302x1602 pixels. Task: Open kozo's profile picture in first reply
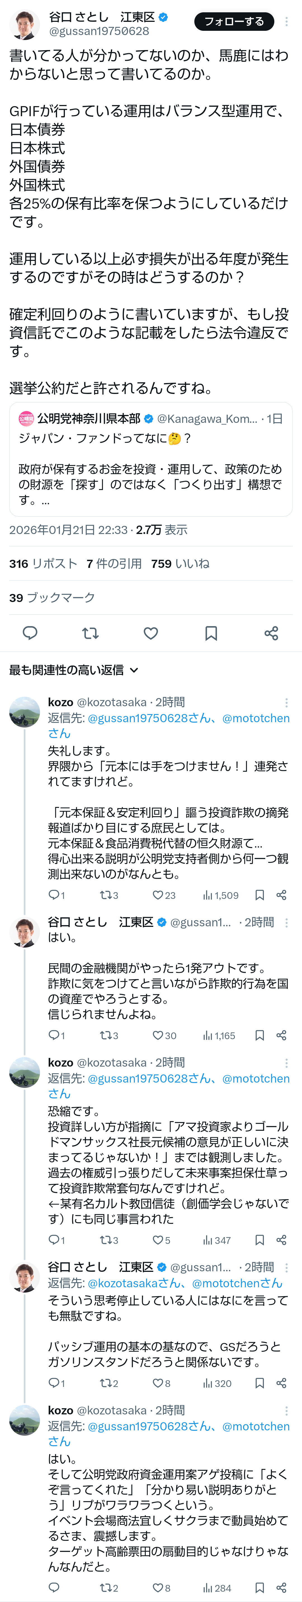tap(25, 712)
